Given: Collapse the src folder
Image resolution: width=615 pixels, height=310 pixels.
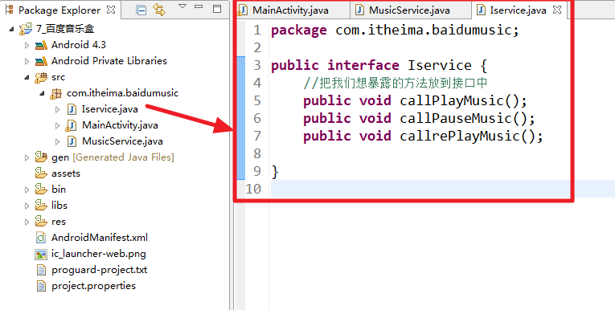Looking at the screenshot, I should (x=27, y=77).
